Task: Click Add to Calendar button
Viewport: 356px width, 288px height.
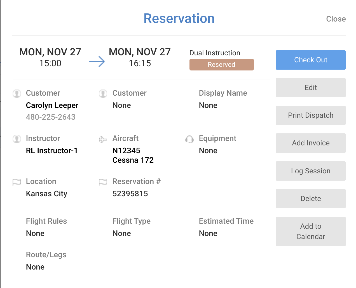Action: click(310, 232)
